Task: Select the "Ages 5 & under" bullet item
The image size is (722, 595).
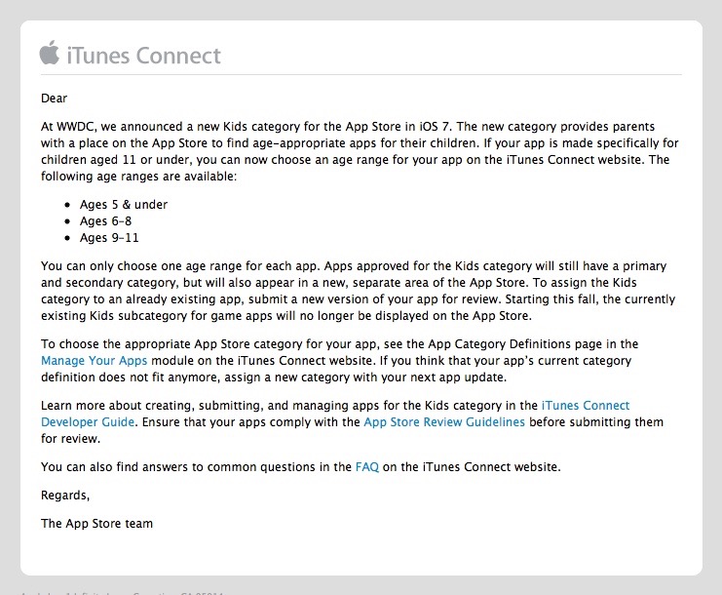Action: coord(124,204)
